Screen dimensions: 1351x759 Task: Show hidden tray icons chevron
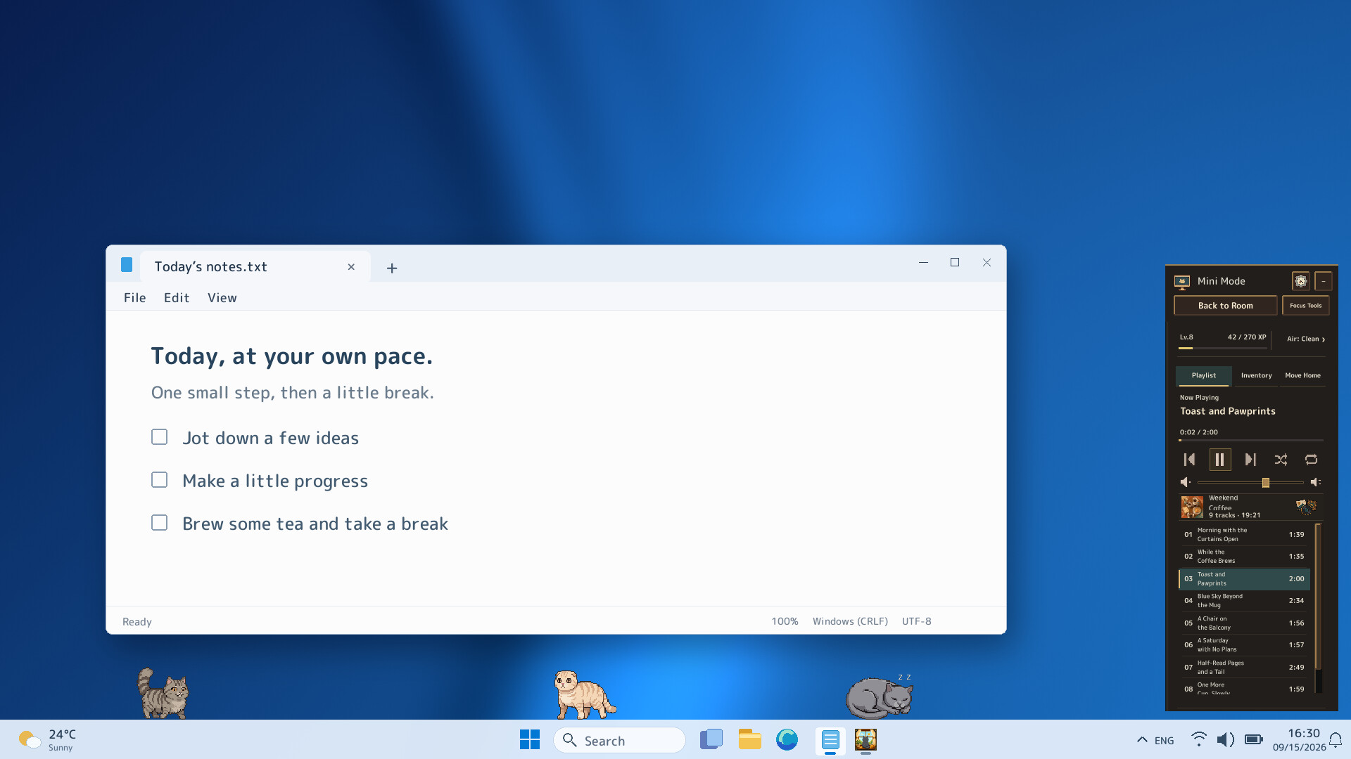pyautogui.click(x=1142, y=739)
